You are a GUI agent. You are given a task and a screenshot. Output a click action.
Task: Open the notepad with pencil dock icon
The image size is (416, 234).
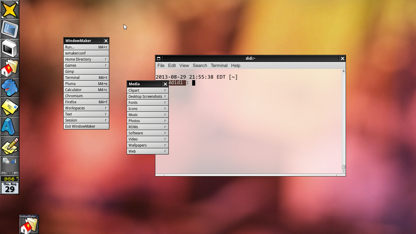[x=10, y=146]
